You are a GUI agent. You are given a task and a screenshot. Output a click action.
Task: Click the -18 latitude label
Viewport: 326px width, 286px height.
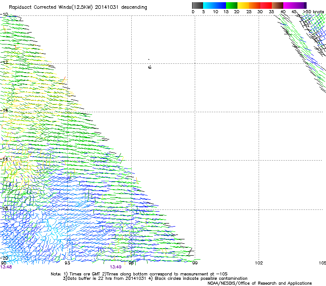click(4, 208)
